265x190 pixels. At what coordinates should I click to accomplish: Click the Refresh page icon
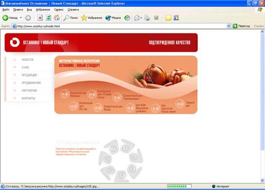[x=48, y=18]
